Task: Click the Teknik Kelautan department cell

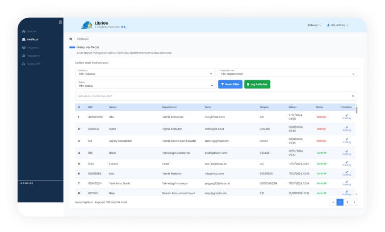Action: (x=172, y=129)
